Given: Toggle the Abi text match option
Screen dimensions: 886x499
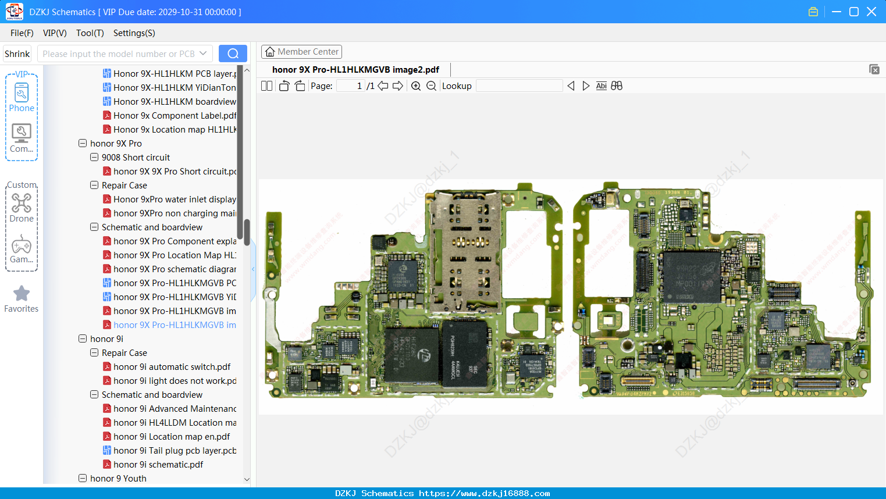Looking at the screenshot, I should point(602,86).
